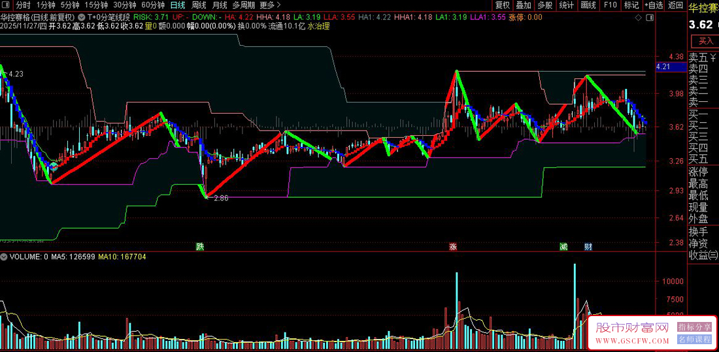Open the 统计 statistics tool
This screenshot has height=352, width=719.
pos(567,5)
